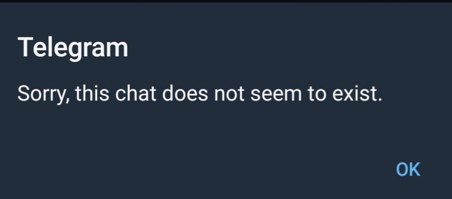Click the 'does not seem to exist' message
The width and height of the screenshot is (452, 199).
click(200, 93)
